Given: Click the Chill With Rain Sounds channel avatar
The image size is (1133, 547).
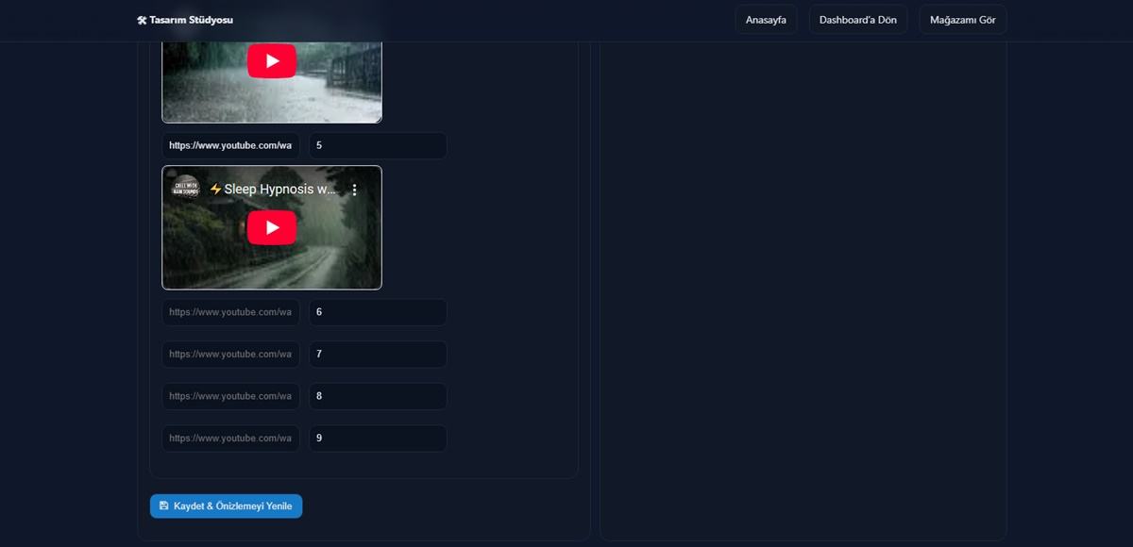Looking at the screenshot, I should point(186,189).
